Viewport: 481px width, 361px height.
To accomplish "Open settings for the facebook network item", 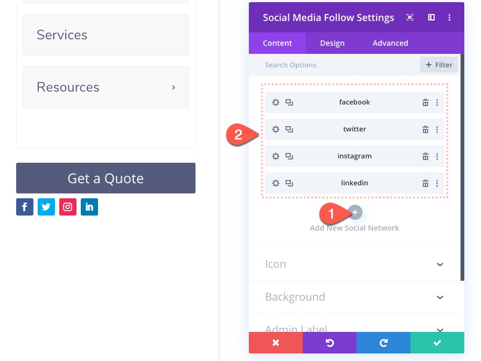I will 276,102.
